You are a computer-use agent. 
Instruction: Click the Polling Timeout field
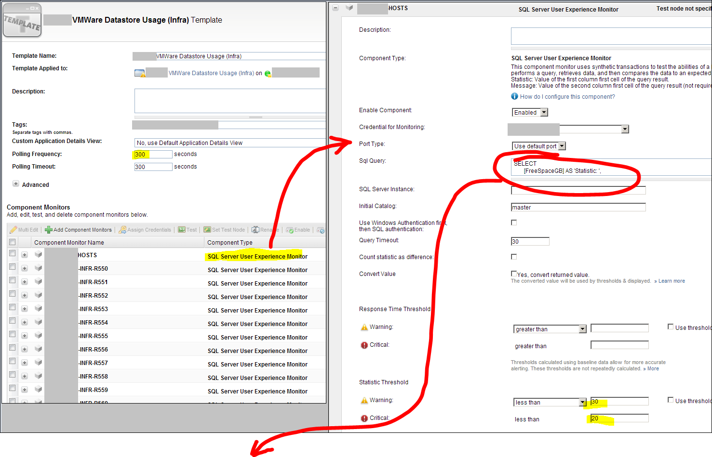tap(153, 167)
